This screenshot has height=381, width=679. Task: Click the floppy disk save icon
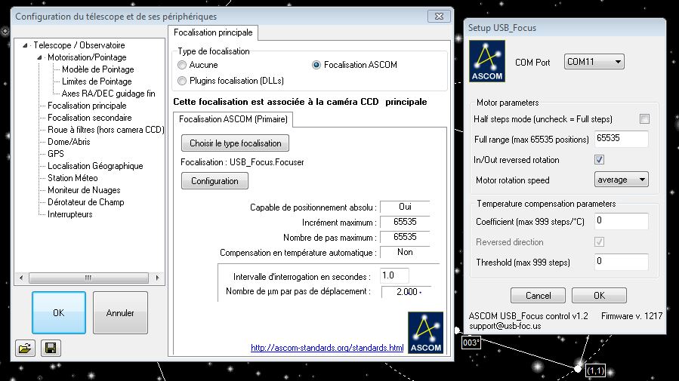(51, 348)
